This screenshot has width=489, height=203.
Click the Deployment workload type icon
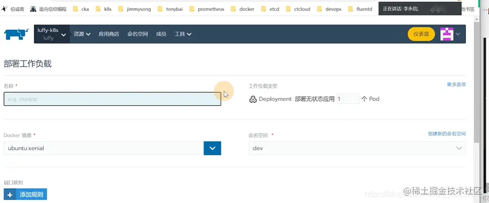253,99
